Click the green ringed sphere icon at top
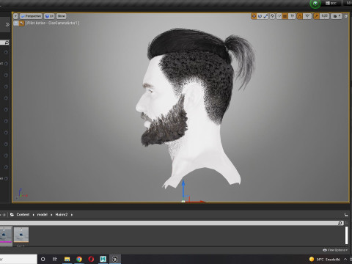 tap(315, 4)
